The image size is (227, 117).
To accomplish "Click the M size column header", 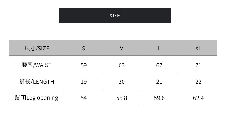I will click(121, 49).
